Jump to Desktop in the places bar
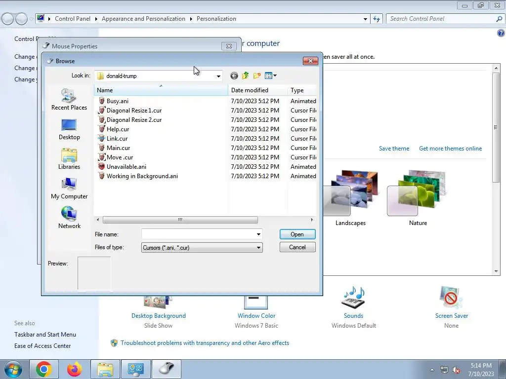The image size is (506, 379). pos(69,130)
